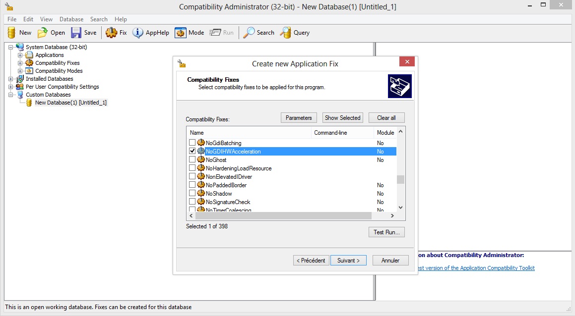Viewport: 575px width, 316px height.
Task: Click the Mode toolbar icon
Action: (181, 33)
